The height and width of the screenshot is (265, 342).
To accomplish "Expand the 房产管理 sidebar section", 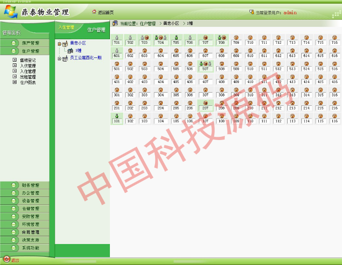I will [x=25, y=43].
